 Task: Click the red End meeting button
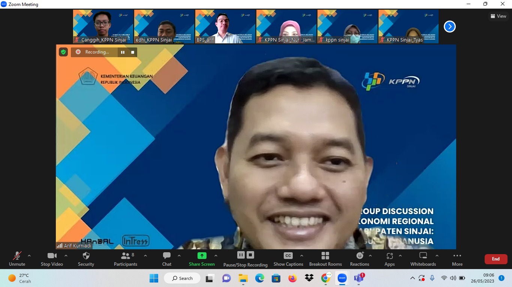click(x=496, y=259)
